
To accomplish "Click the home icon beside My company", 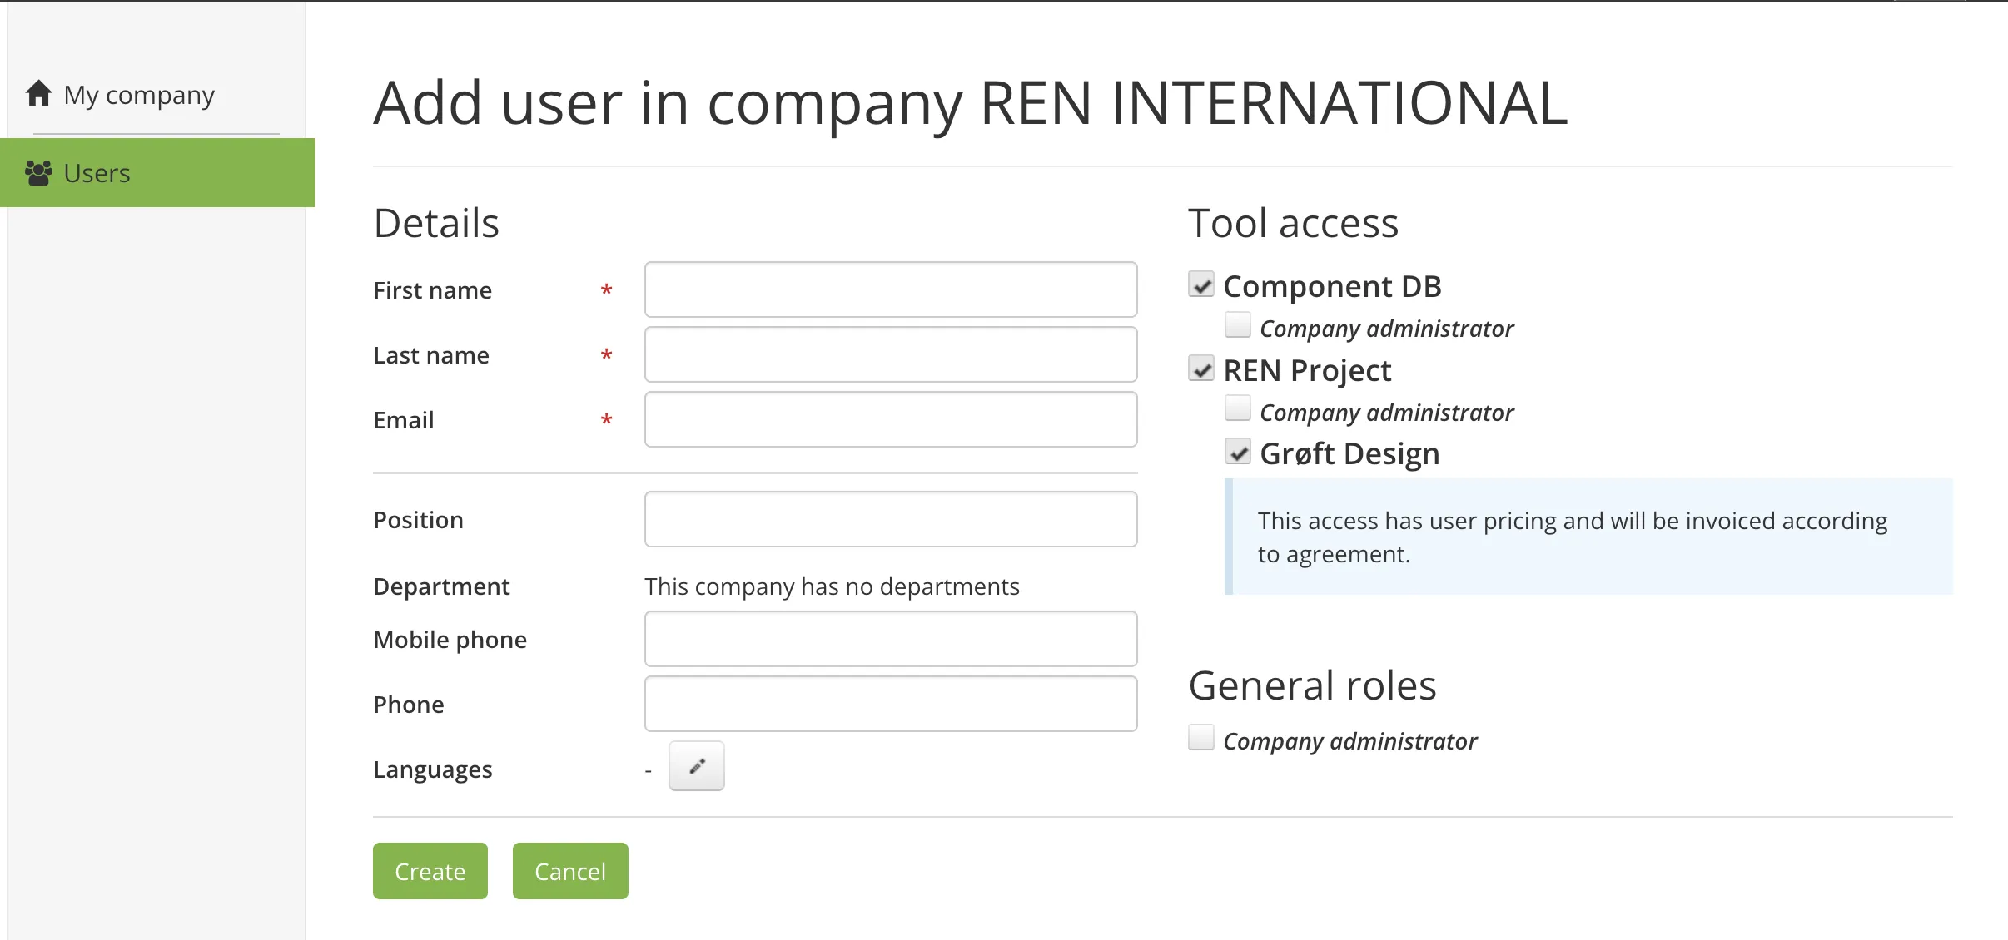I will [38, 93].
